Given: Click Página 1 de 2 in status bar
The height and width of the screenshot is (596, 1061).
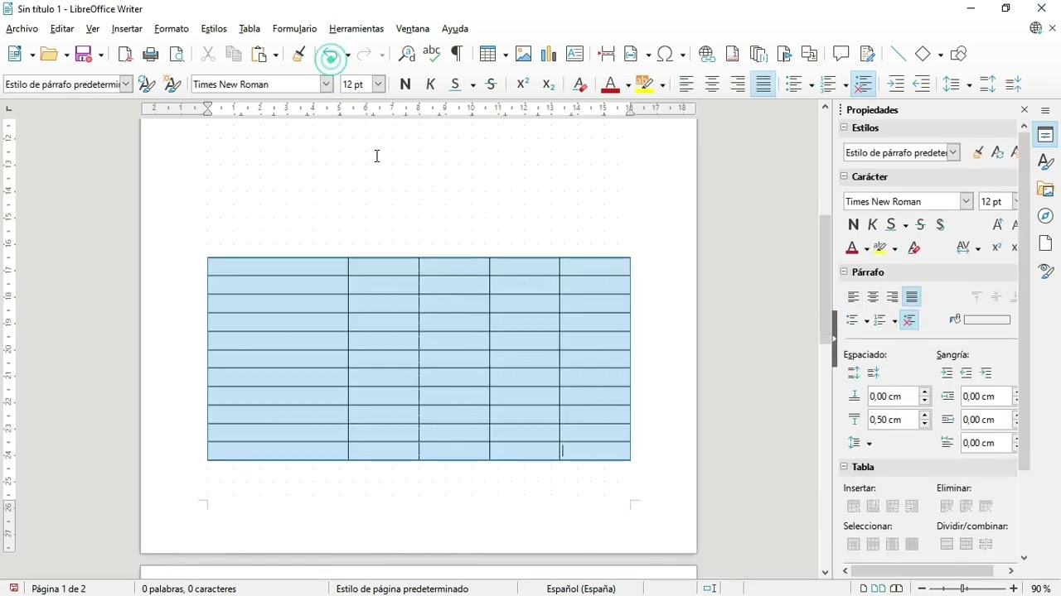Looking at the screenshot, I should (x=59, y=589).
